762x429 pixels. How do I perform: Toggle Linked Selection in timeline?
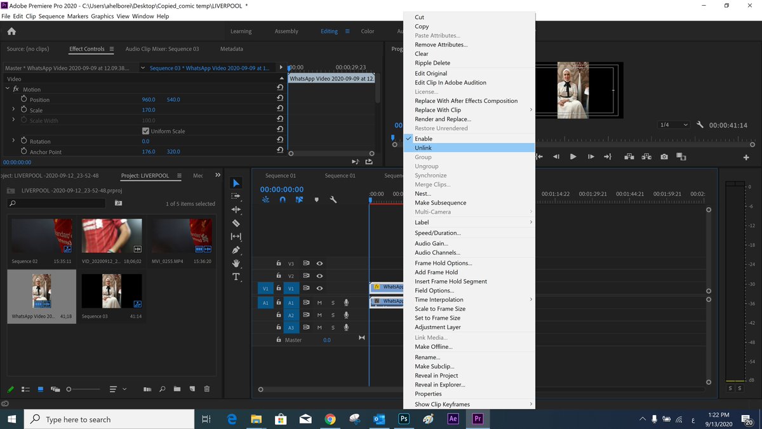[299, 200]
